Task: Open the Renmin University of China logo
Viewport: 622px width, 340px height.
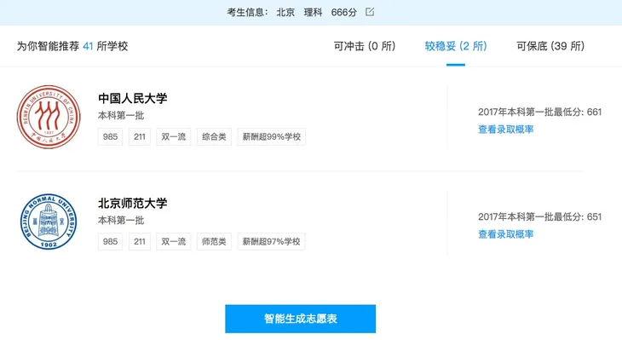Action: coord(49,117)
